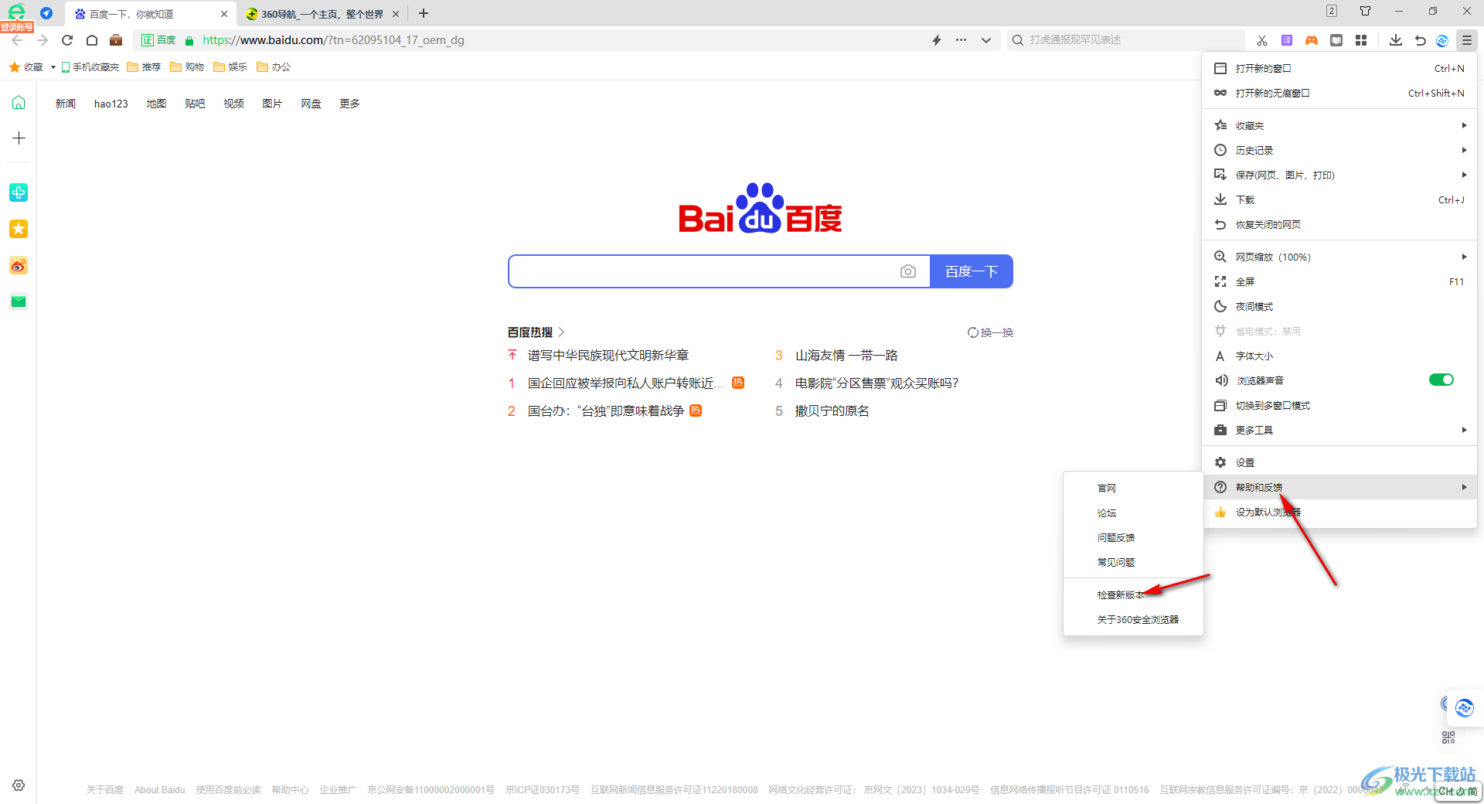Screen dimensions: 1484x804
Task: Toggle the browser sound switch
Action: 1441,380
